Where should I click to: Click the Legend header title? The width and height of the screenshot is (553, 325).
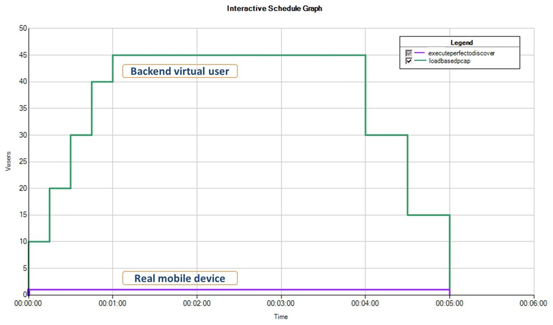(x=461, y=43)
